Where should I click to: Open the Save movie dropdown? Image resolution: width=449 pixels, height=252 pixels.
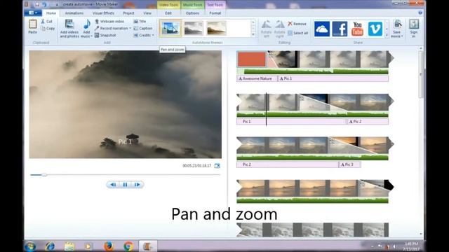coord(397,29)
